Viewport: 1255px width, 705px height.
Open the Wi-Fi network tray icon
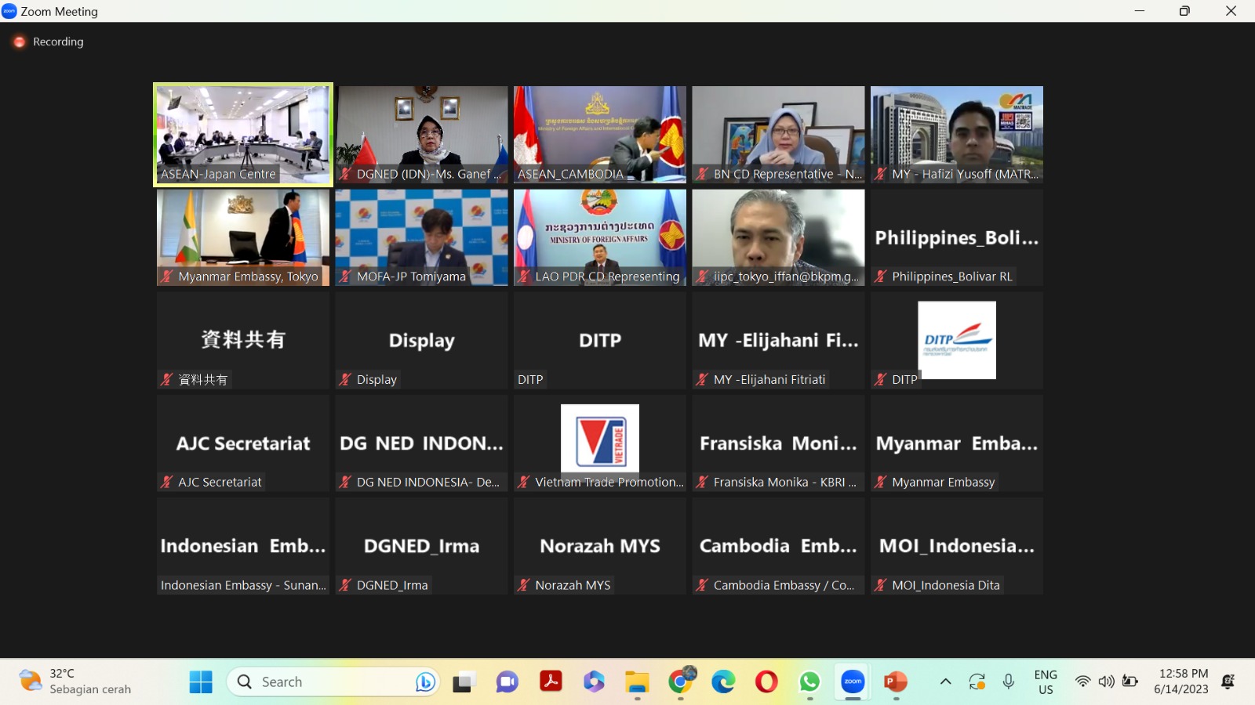click(x=1082, y=681)
